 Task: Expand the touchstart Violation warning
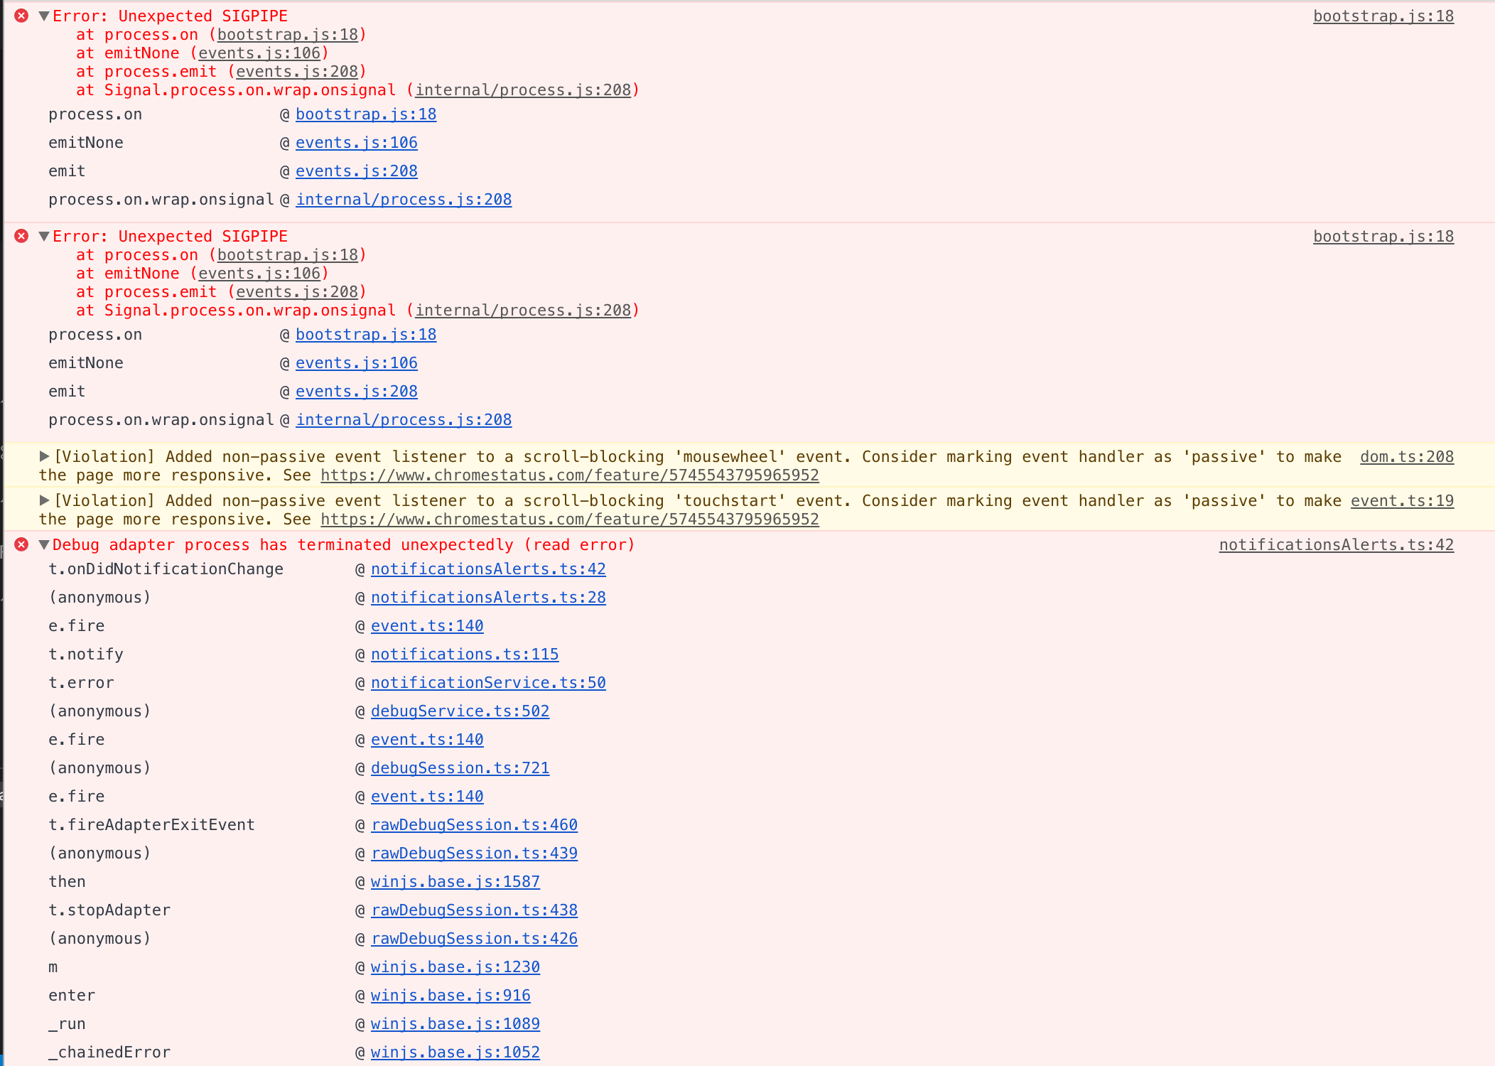pyautogui.click(x=44, y=500)
